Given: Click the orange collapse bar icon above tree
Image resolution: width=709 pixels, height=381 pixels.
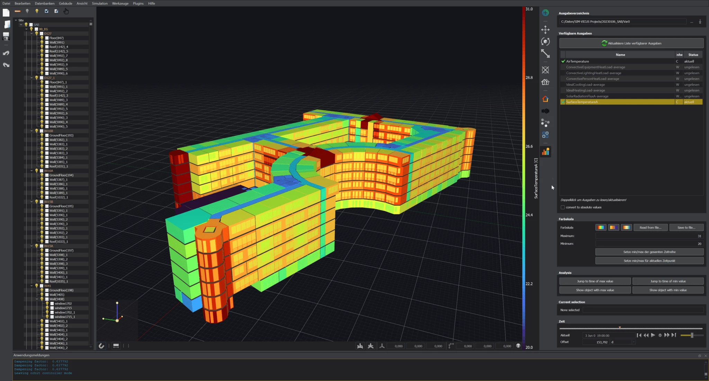Looking at the screenshot, I should click(x=17, y=11).
